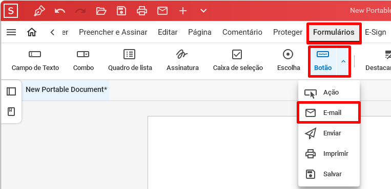
Task: Undo the last action with the arrow icon
Action: (x=60, y=11)
